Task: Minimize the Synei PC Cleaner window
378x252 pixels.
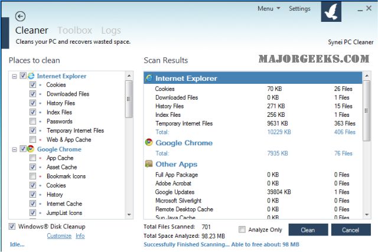Action: pos(360,9)
